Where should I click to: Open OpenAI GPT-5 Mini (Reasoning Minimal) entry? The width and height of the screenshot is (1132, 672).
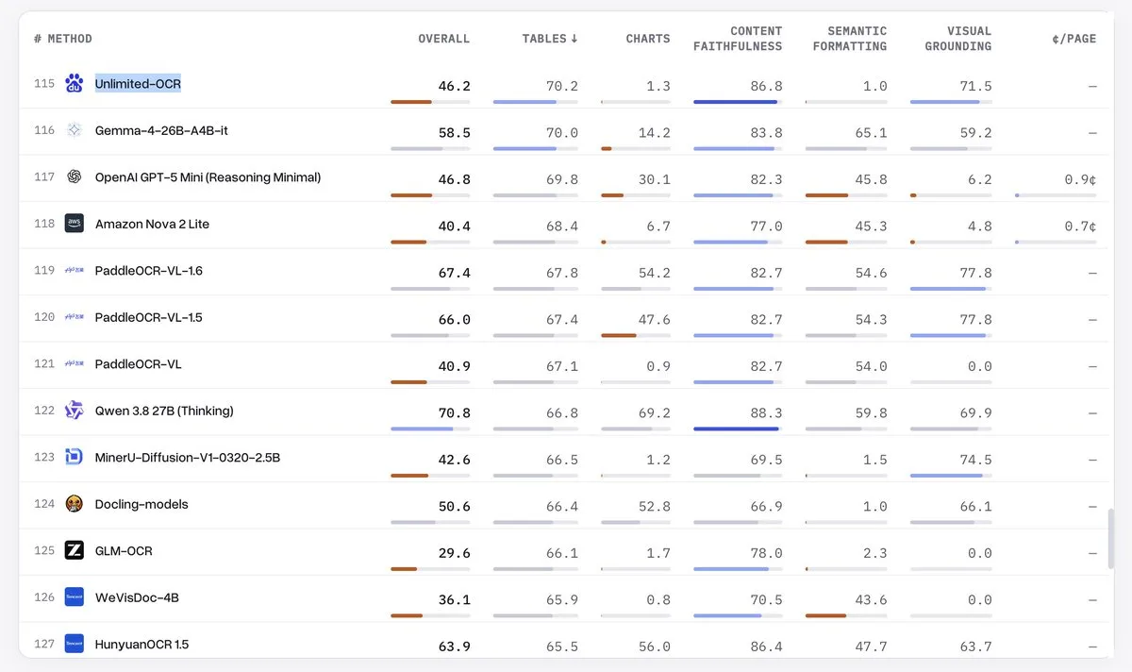pos(208,177)
